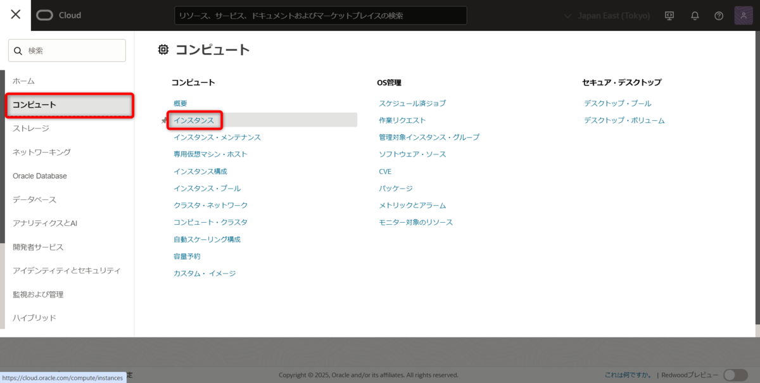Open モニター対象のリソース link
Image resolution: width=760 pixels, height=383 pixels.
(x=416, y=223)
